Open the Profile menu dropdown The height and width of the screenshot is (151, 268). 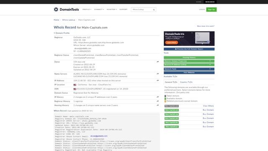[87, 9]
